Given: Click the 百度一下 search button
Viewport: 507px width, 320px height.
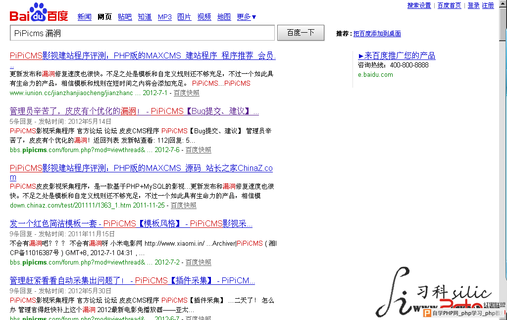Looking at the screenshot, I should click(x=301, y=33).
